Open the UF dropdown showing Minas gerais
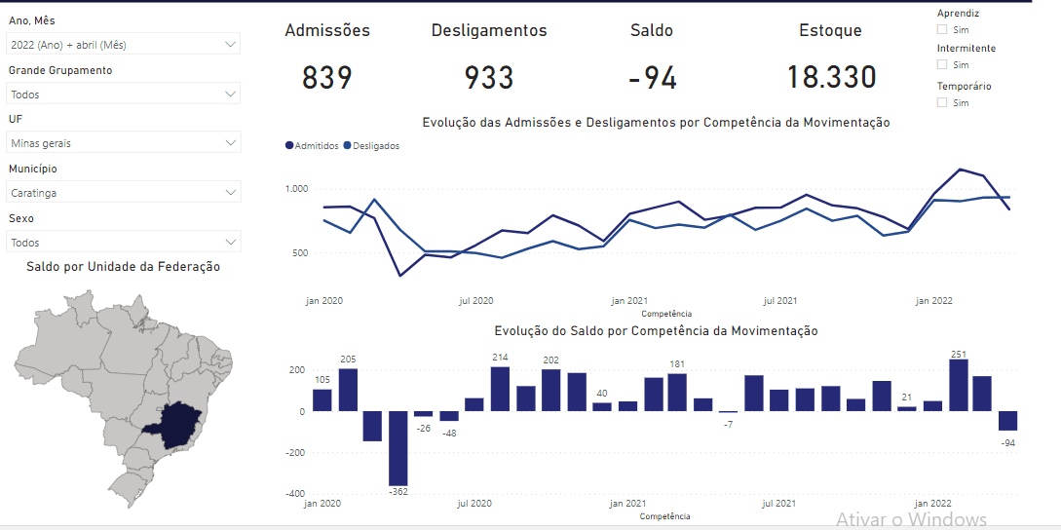1061x530 pixels. 123,143
